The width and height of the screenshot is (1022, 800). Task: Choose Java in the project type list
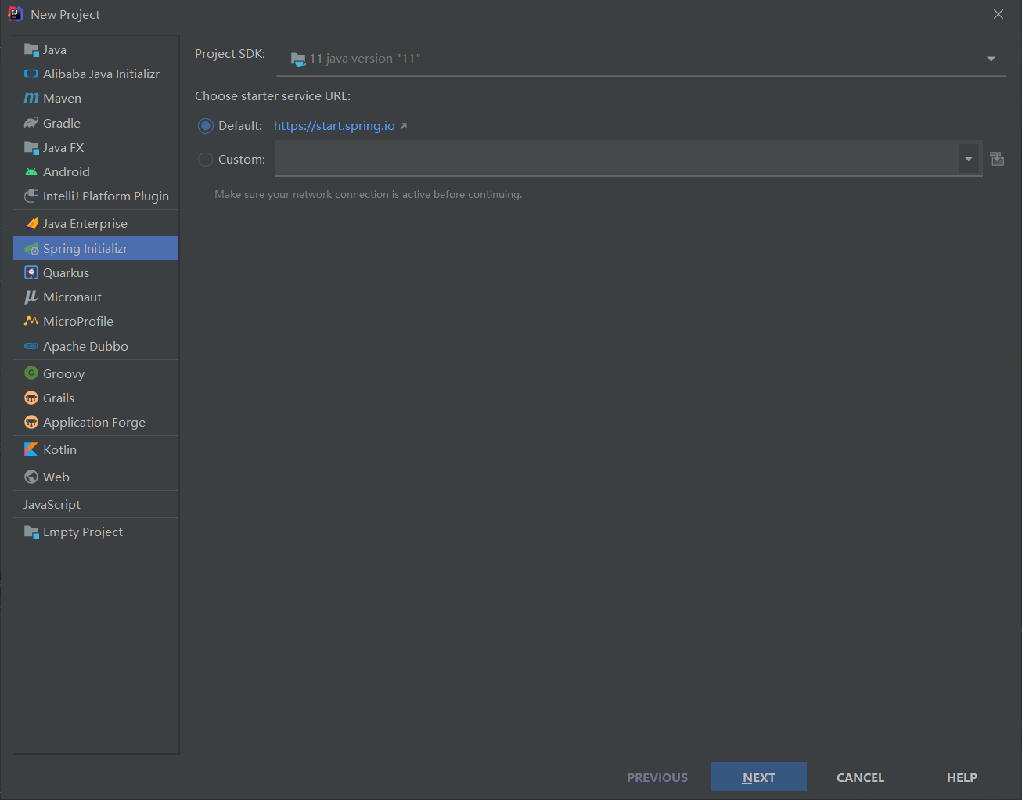pyautogui.click(x=96, y=50)
